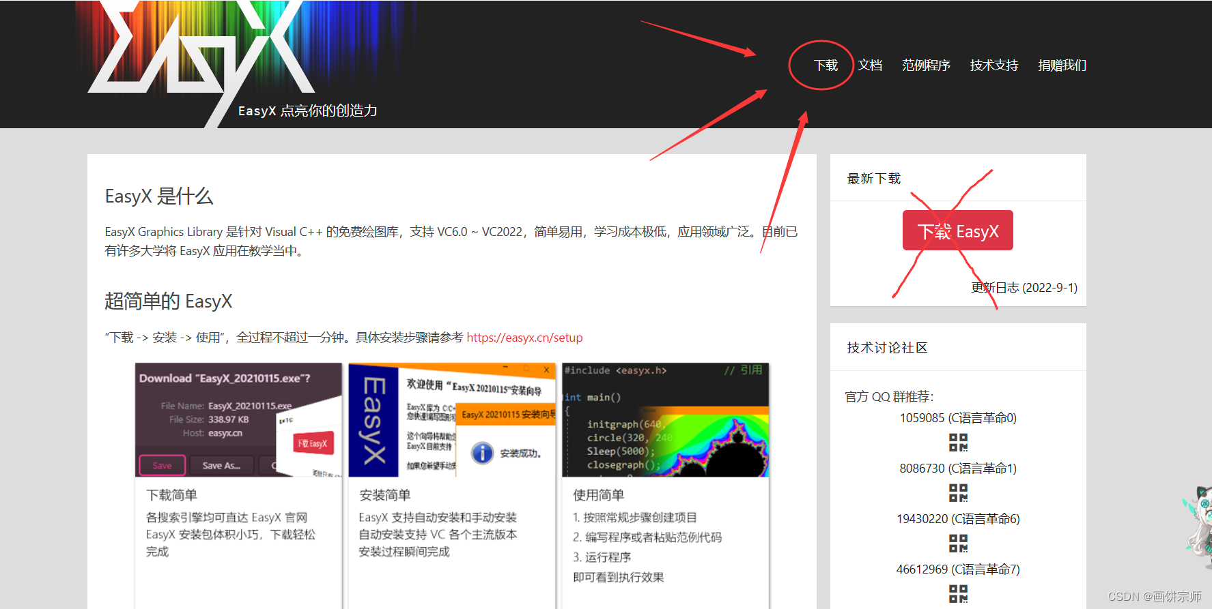1212x609 pixels.
Task: Click QQ group 46612969 (C语言革命7) text
Action: tap(958, 569)
